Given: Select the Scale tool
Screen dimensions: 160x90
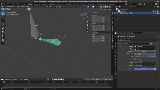Looking at the screenshot, I should coord(3,28).
